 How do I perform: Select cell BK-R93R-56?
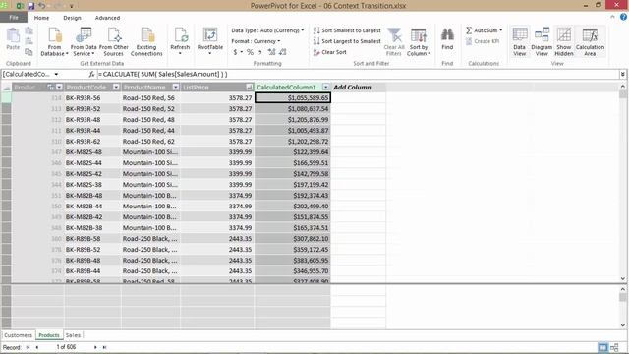click(x=92, y=98)
